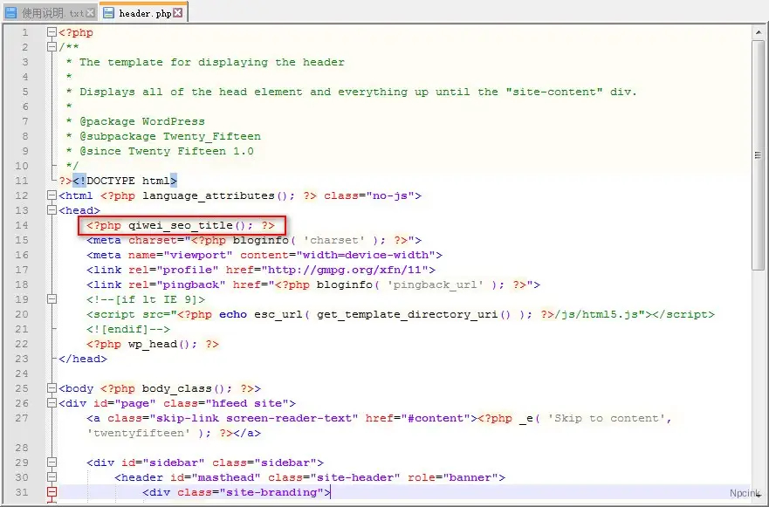Collapse the <?php block at line 1
This screenshot has width=769, height=507.
tap(51, 32)
